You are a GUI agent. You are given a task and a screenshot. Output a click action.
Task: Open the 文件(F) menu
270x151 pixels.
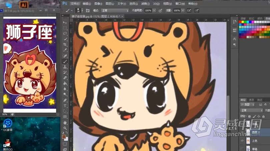(x=75, y=4)
